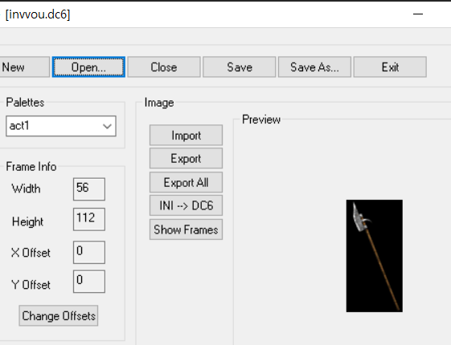The height and width of the screenshot is (345, 451).
Task: Minimize the invvou.dc6 window
Action: pyautogui.click(x=418, y=14)
